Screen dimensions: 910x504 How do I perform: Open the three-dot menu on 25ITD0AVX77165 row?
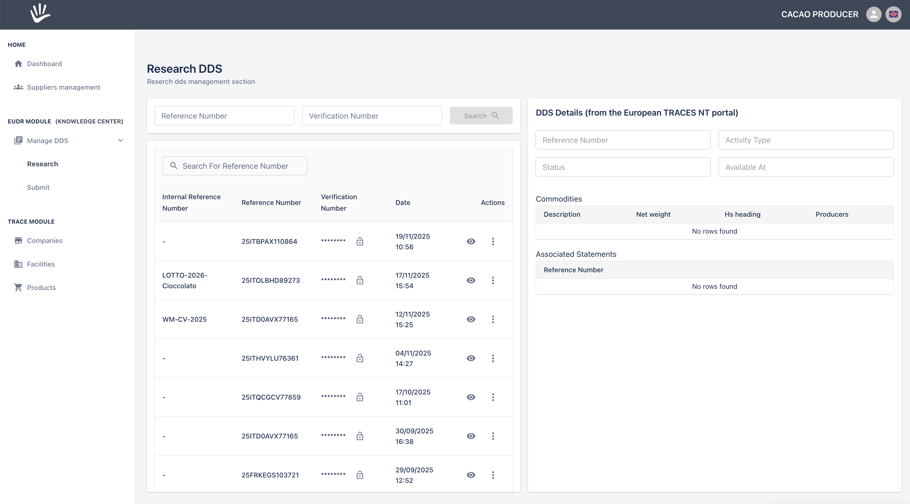[493, 436]
